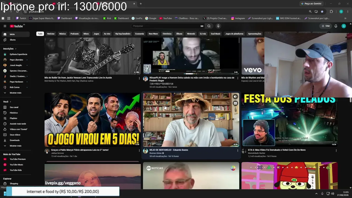
Task: Open Chrome profile avatar in toolbar
Action: (x=341, y=12)
